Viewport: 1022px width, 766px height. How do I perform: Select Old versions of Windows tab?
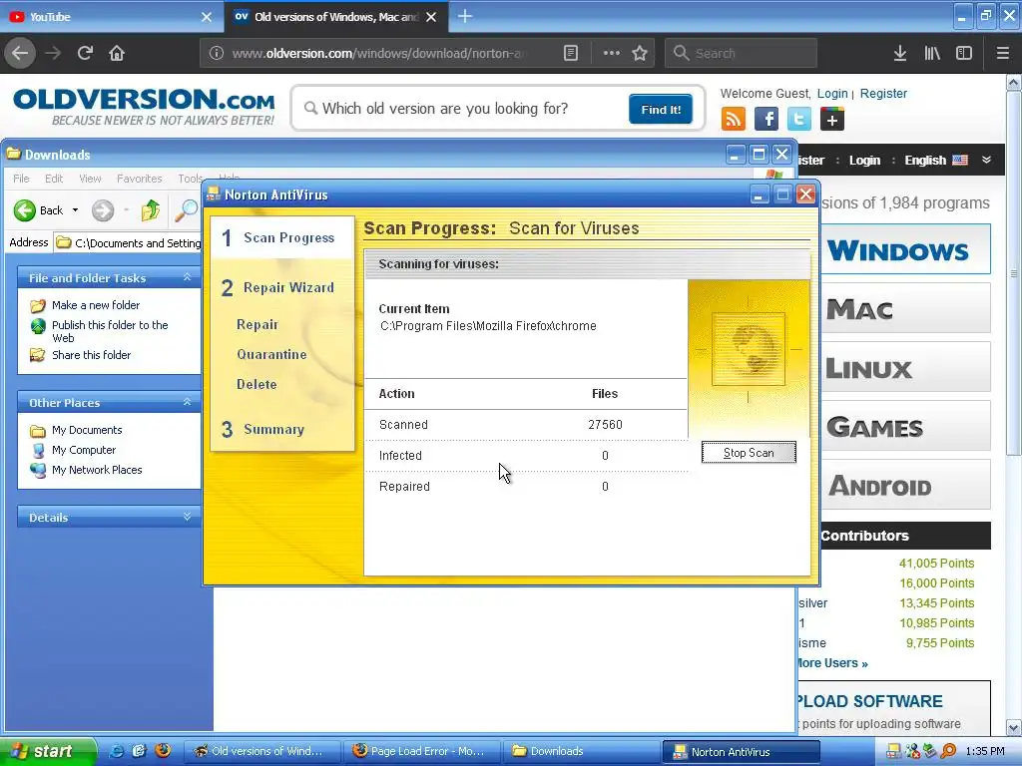[336, 17]
